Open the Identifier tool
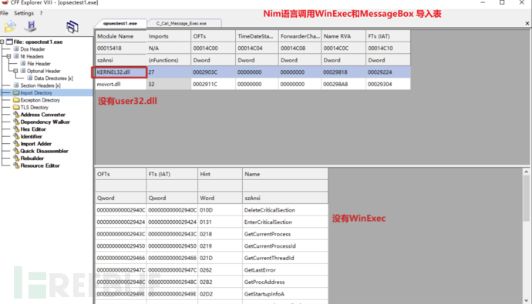 click(x=31, y=136)
